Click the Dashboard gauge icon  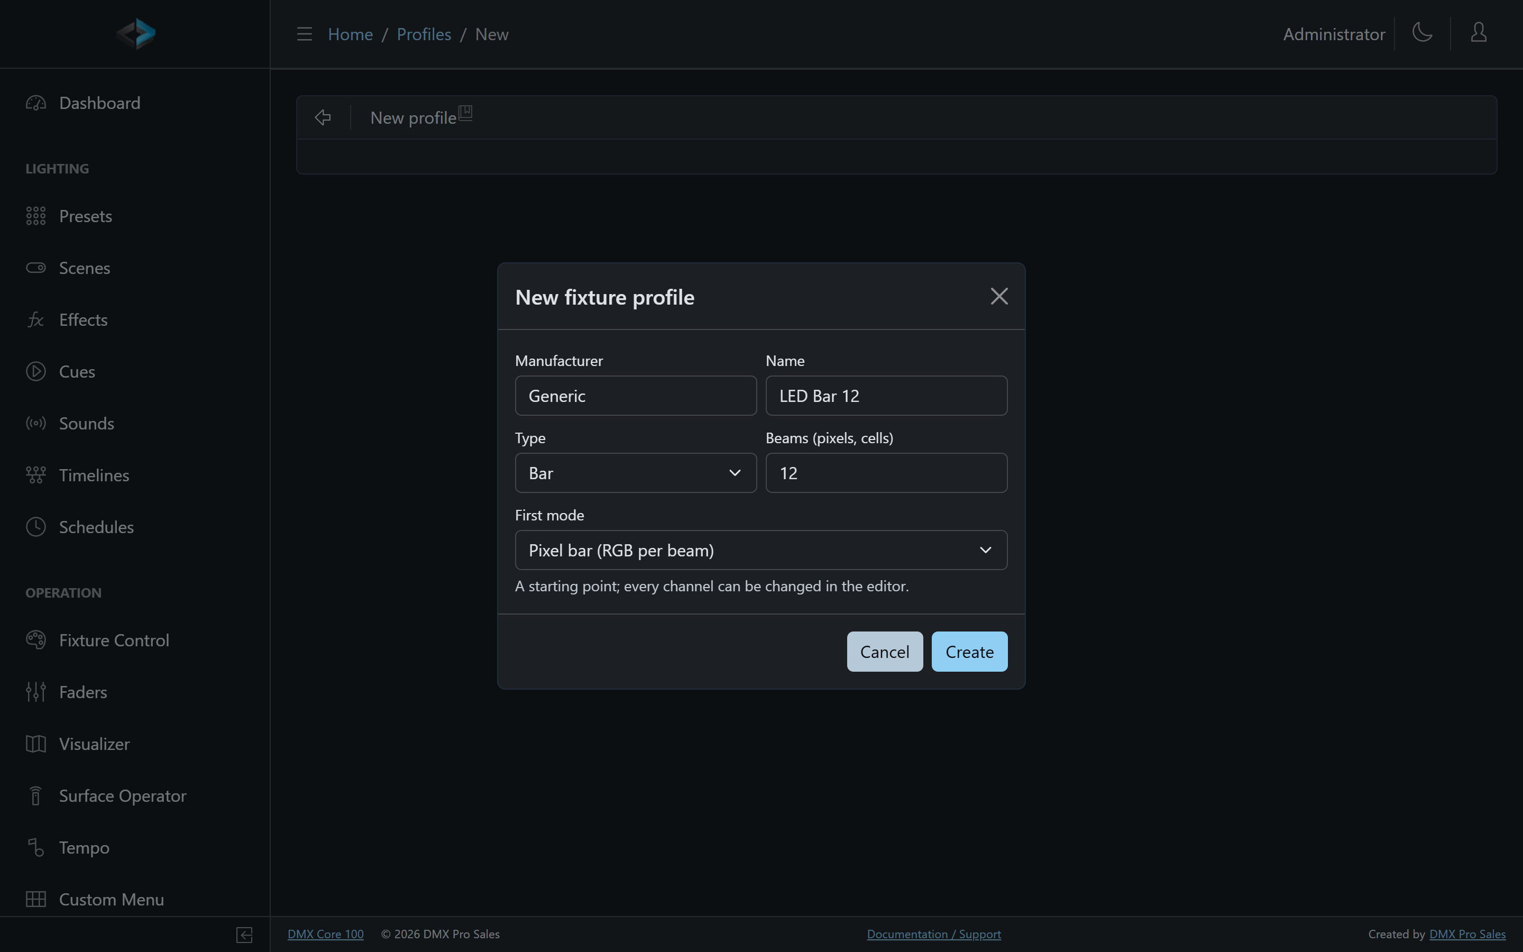36,103
